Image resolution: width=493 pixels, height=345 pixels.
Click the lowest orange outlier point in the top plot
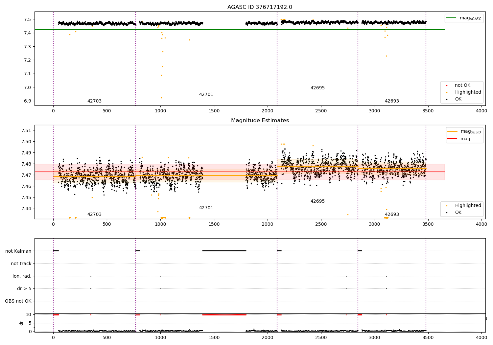(x=161, y=98)
